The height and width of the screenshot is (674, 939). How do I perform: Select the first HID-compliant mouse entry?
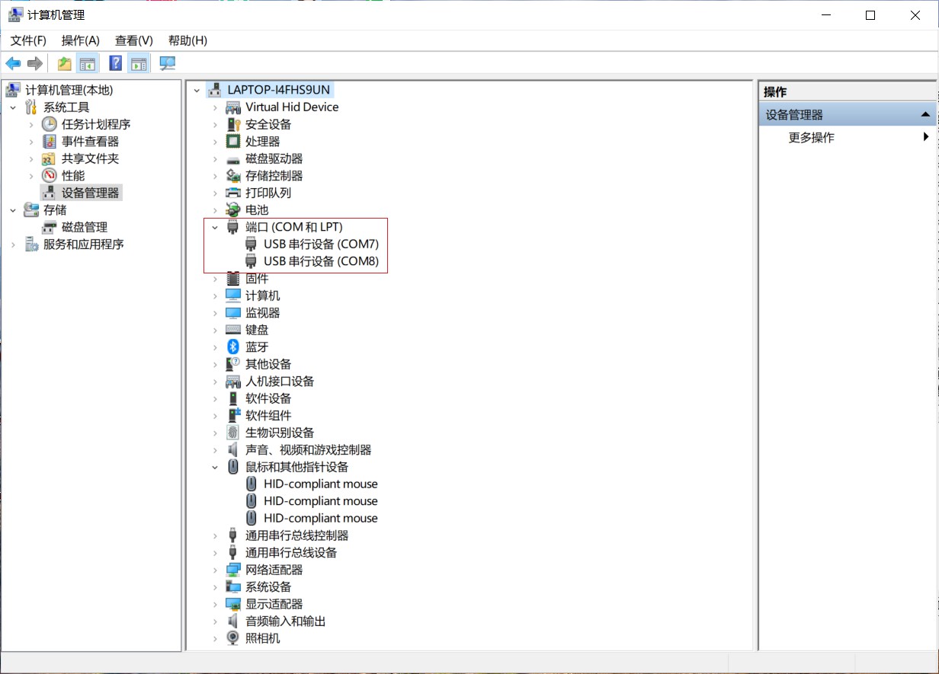tap(321, 484)
